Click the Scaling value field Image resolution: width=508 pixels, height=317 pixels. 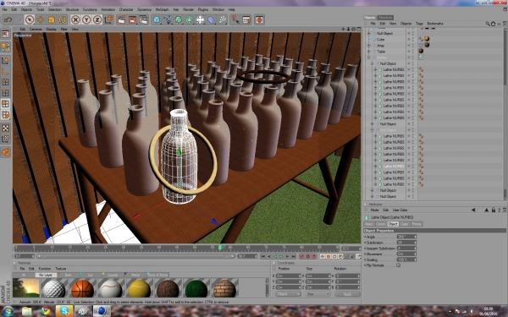[x=406, y=260]
